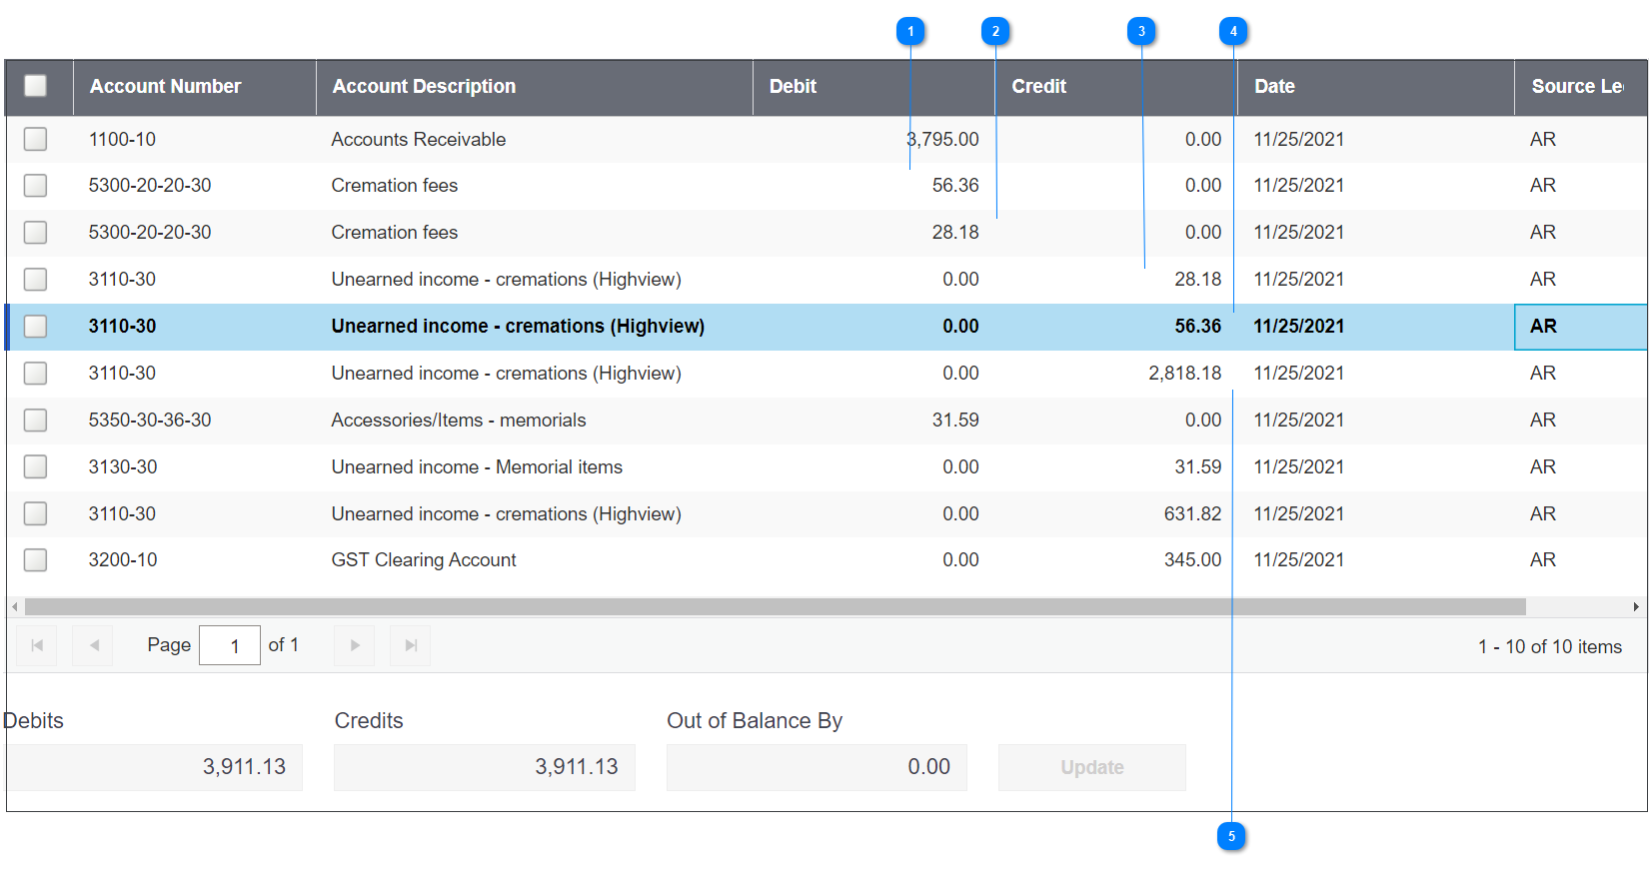Click the 28.18 debit cell
This screenshot has width=1652, height=871.
(x=955, y=232)
